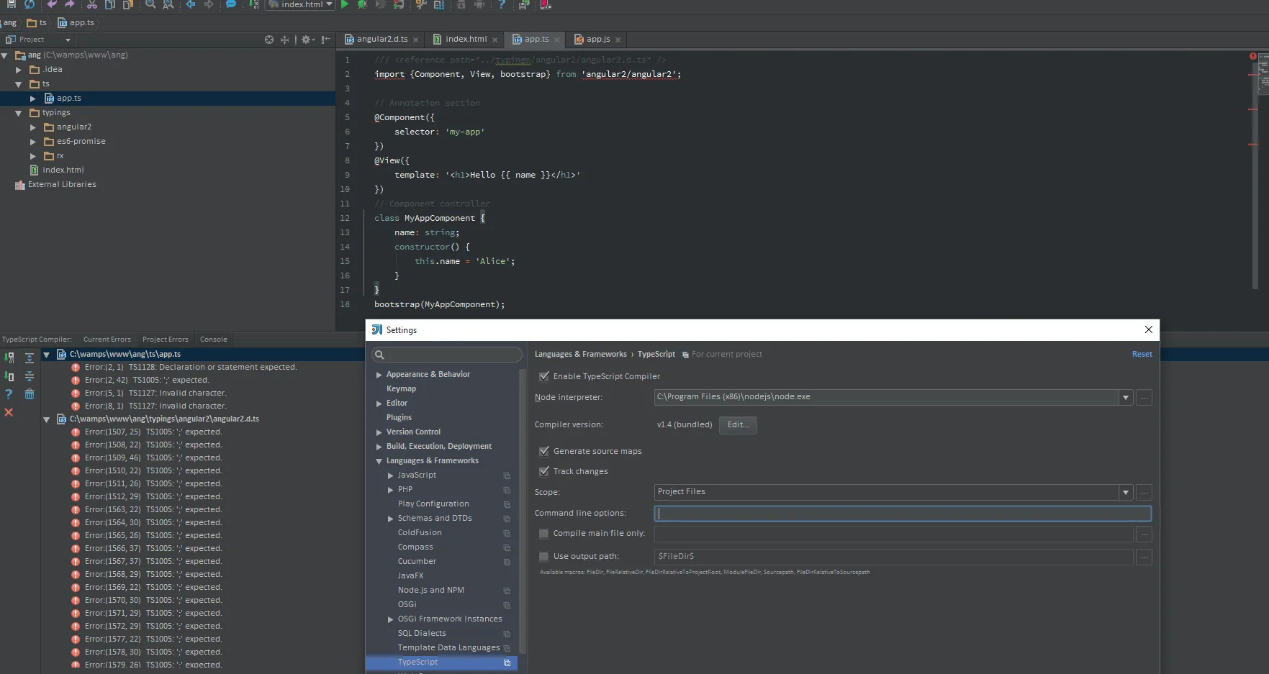Image resolution: width=1269 pixels, height=674 pixels.
Task: Click the Project panel gear settings icon
Action: click(x=306, y=40)
